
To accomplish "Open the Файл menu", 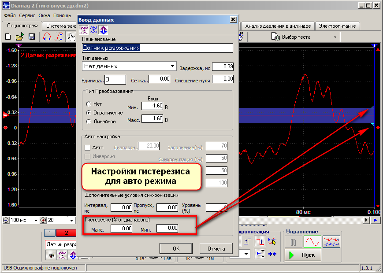I will click(x=10, y=15).
